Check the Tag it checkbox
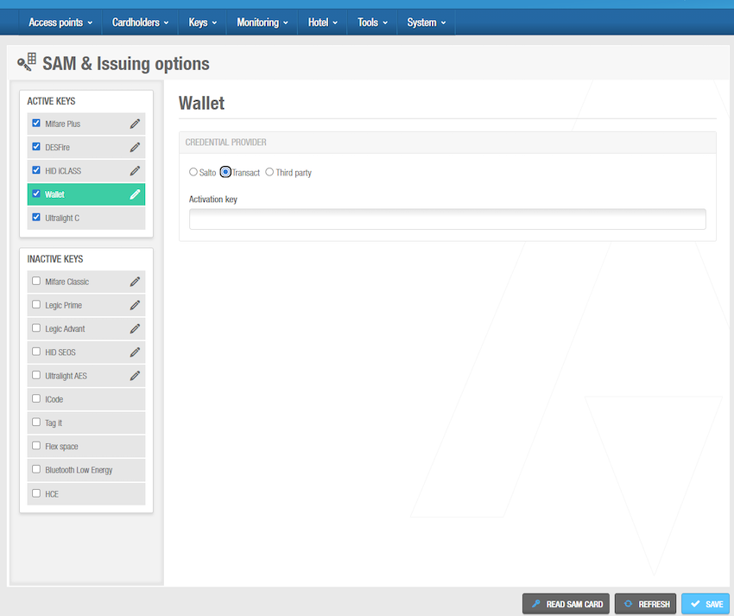 [x=36, y=422]
